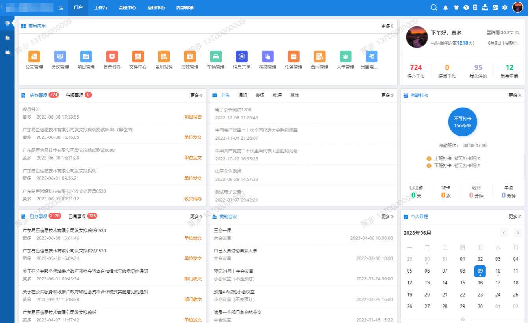The height and width of the screenshot is (323, 528).
Task: Open the 公文管理 application icon
Action: (x=34, y=57)
